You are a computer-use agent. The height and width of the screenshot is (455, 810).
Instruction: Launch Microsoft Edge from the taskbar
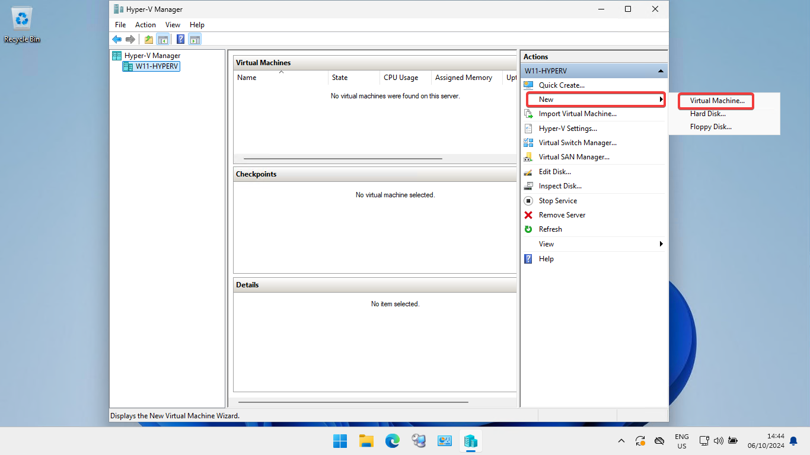pyautogui.click(x=392, y=441)
